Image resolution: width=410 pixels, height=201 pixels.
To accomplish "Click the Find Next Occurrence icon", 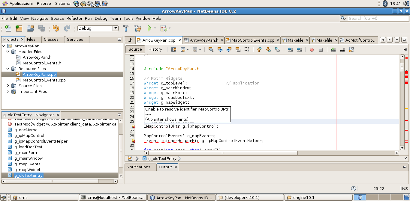I will pyautogui.click(x=229, y=50).
